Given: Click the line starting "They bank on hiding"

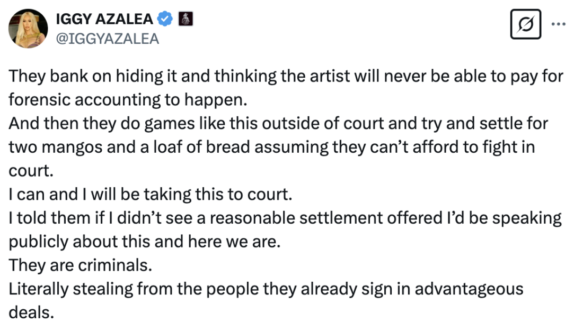Looking at the screenshot, I should 286,76.
